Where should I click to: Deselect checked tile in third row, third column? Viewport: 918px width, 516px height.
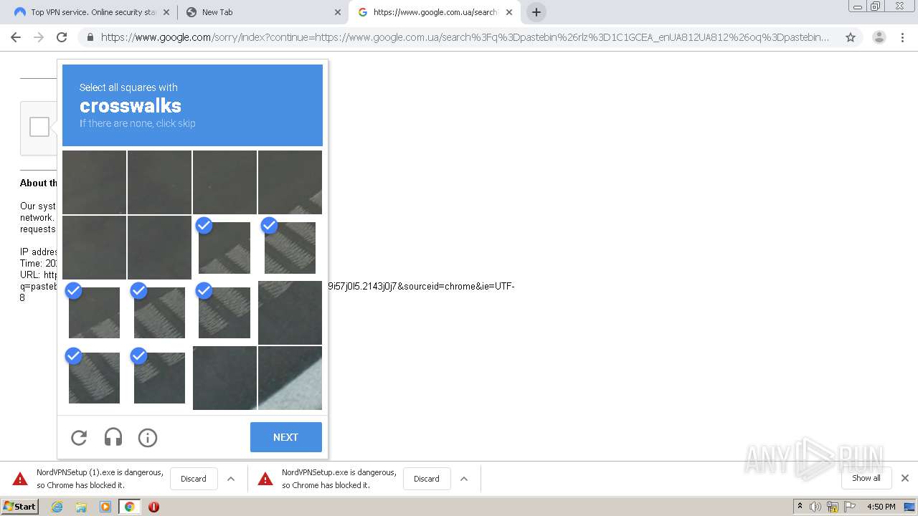click(224, 312)
